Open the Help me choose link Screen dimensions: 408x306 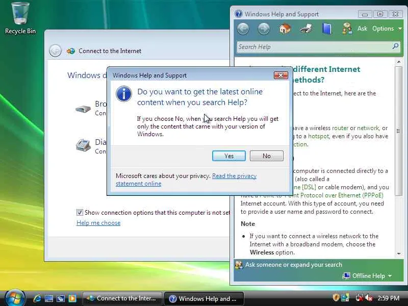coord(98,223)
